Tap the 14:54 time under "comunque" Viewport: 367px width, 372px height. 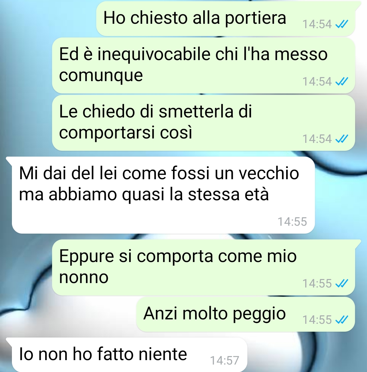coord(317,81)
